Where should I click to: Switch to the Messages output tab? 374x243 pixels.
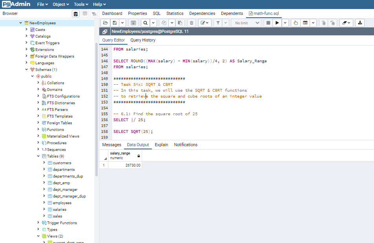click(111, 145)
